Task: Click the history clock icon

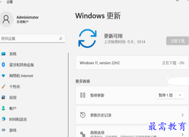Action: (83, 115)
